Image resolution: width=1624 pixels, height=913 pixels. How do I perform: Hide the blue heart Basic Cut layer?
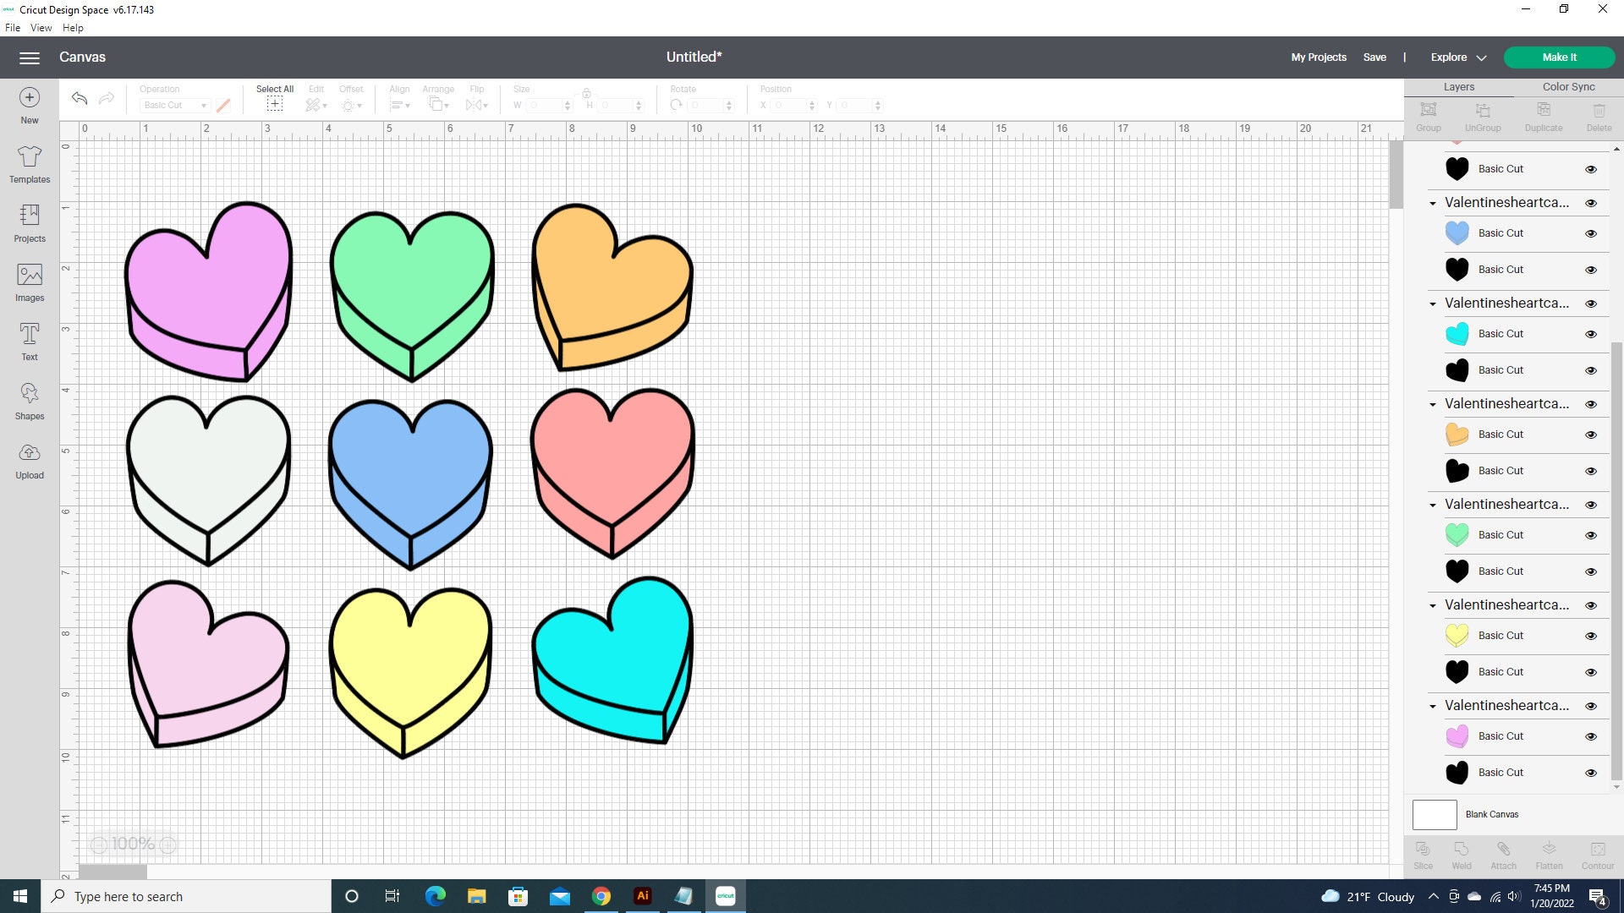coord(1591,233)
